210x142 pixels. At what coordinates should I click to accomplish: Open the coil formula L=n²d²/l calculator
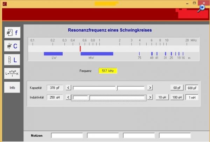(12, 74)
